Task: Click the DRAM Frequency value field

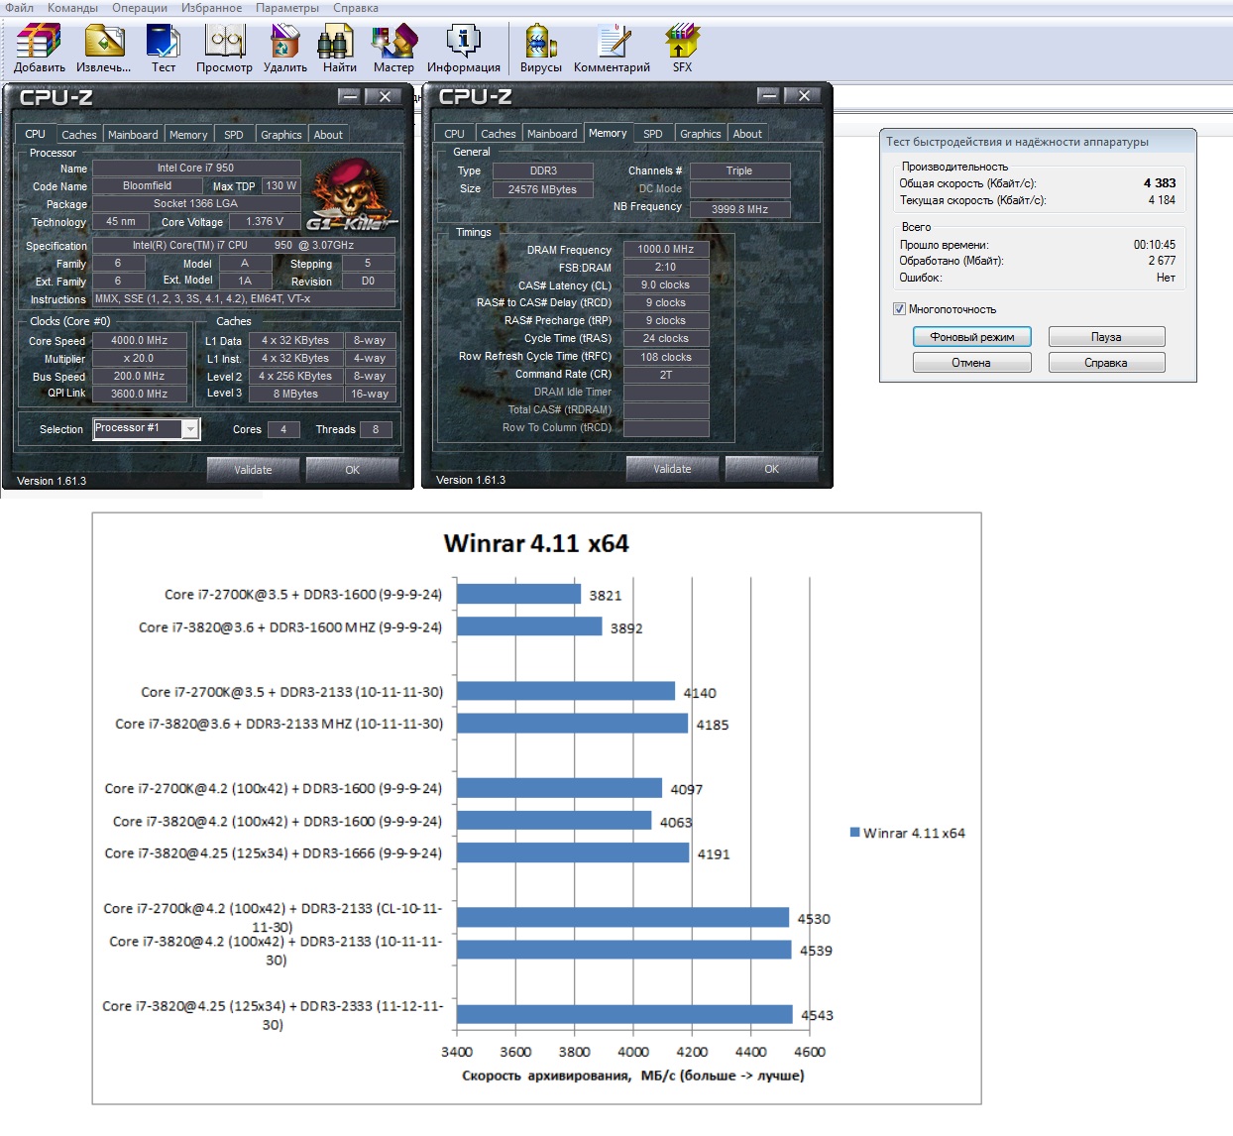Action: click(665, 250)
